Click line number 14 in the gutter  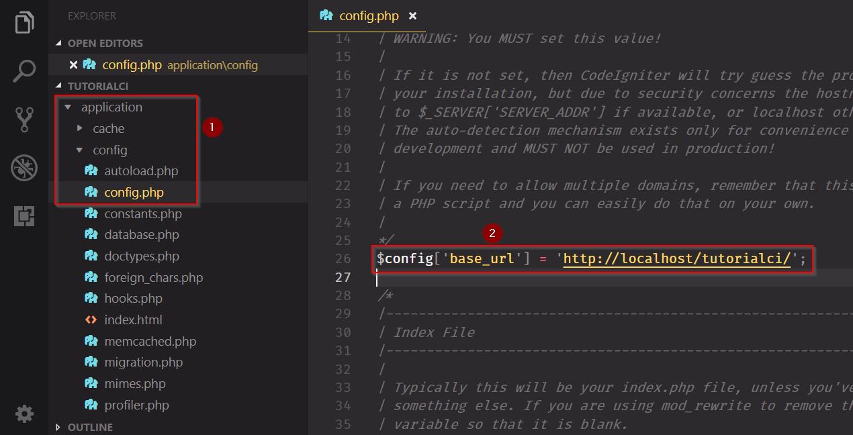coord(343,38)
